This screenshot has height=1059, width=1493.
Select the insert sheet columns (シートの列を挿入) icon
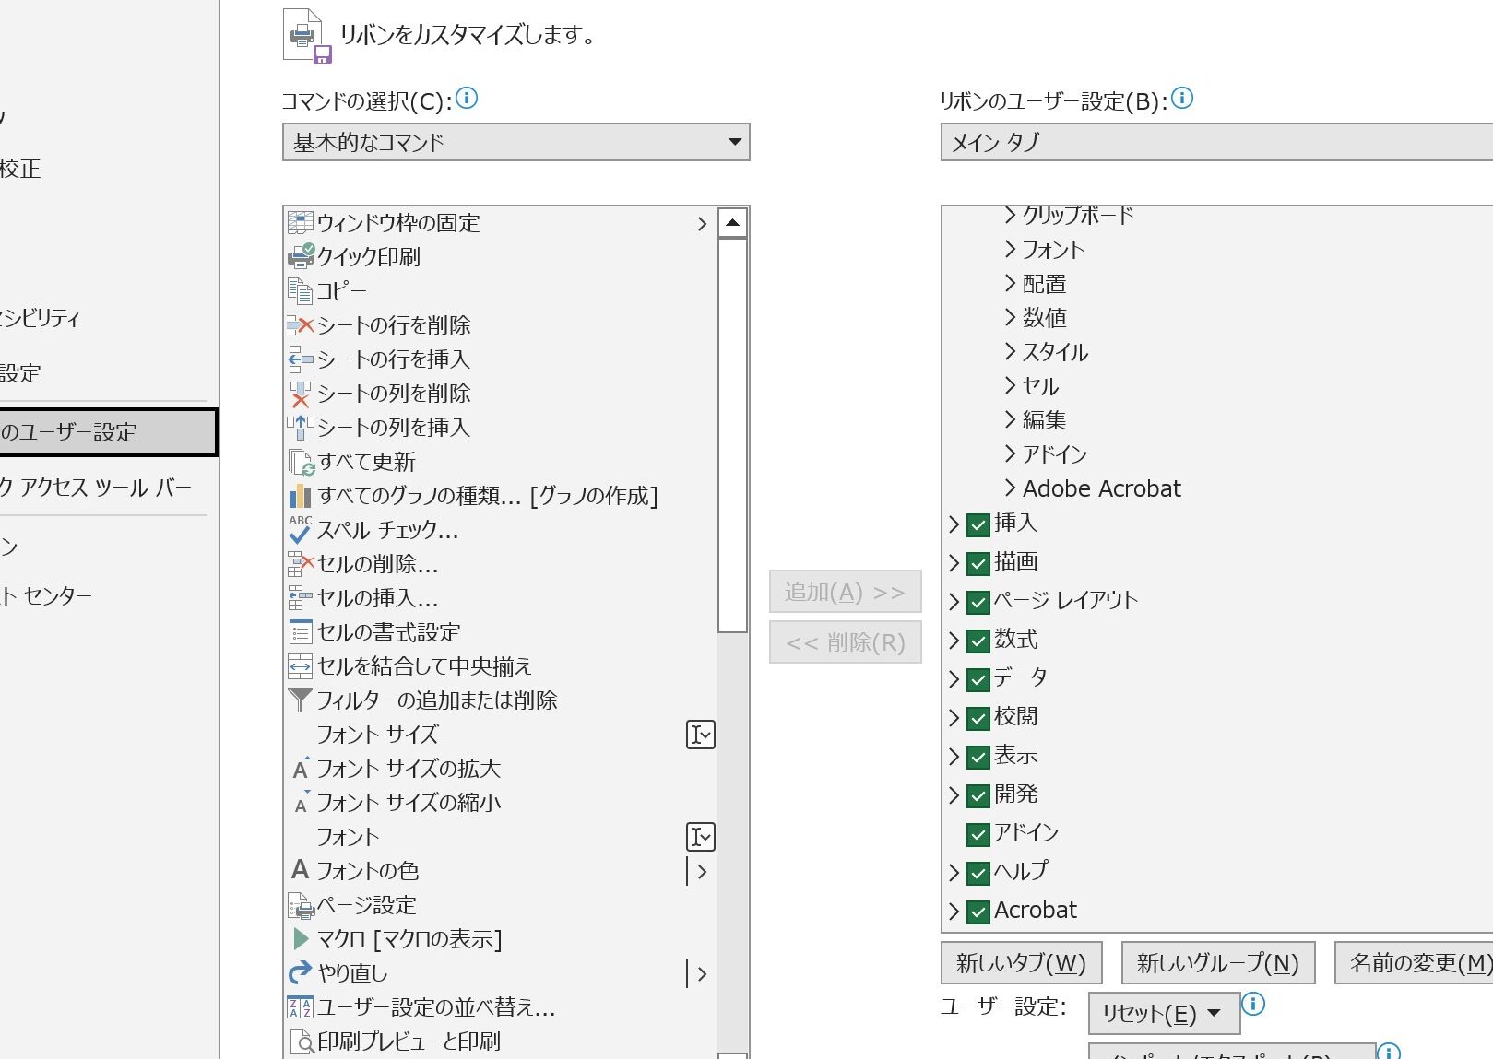tap(301, 427)
